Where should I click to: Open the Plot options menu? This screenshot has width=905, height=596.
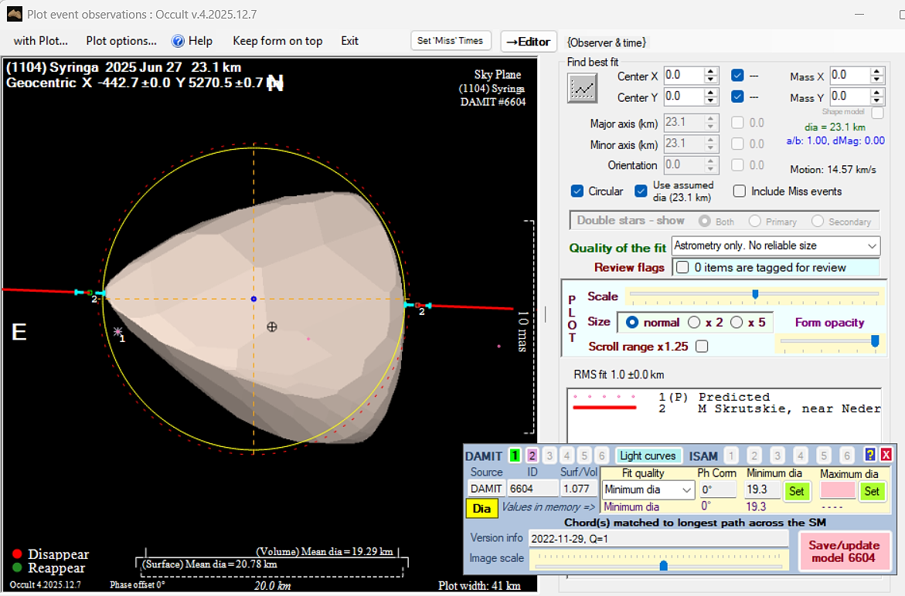pyautogui.click(x=121, y=41)
